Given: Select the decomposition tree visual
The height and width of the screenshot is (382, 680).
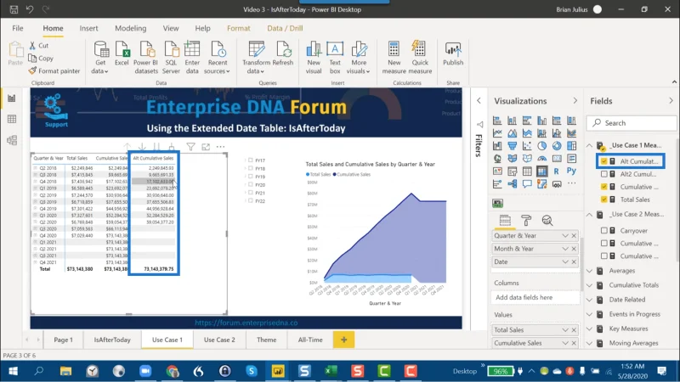Looking at the screenshot, I should point(513,184).
